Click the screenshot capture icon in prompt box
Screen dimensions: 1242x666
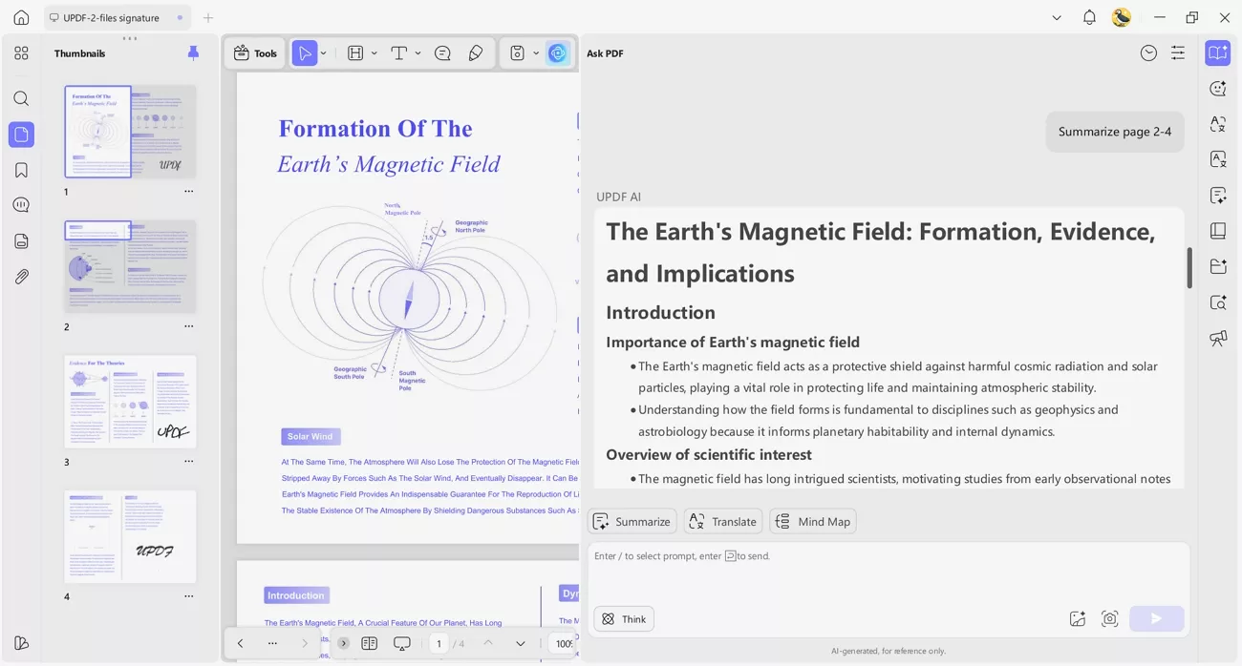coord(1109,619)
